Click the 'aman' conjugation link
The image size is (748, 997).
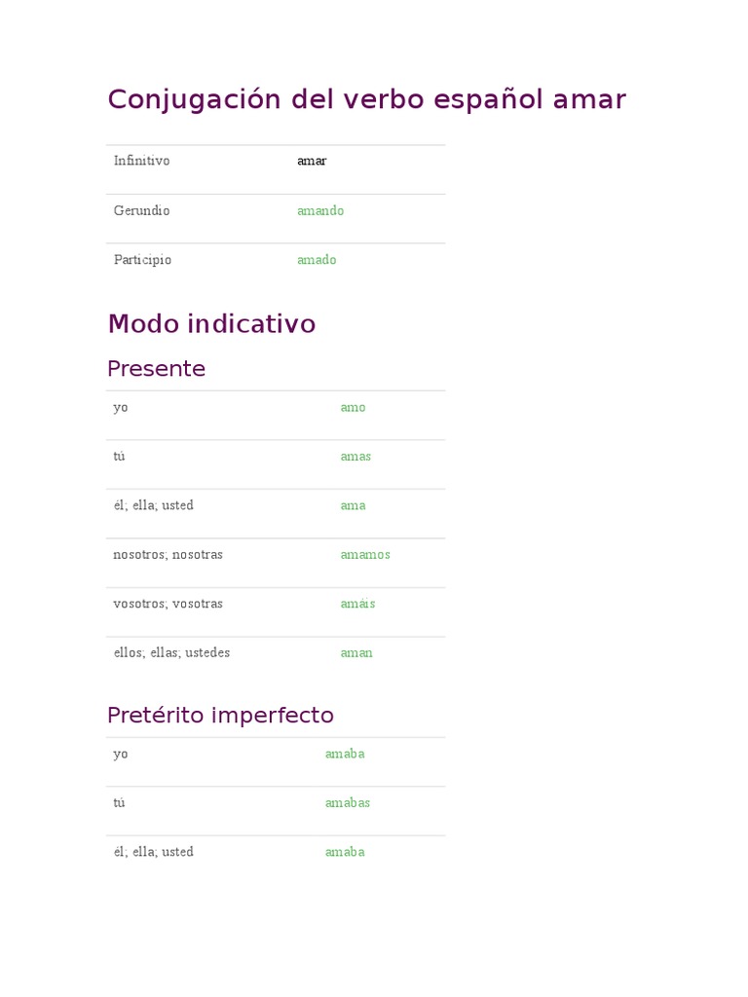(356, 652)
